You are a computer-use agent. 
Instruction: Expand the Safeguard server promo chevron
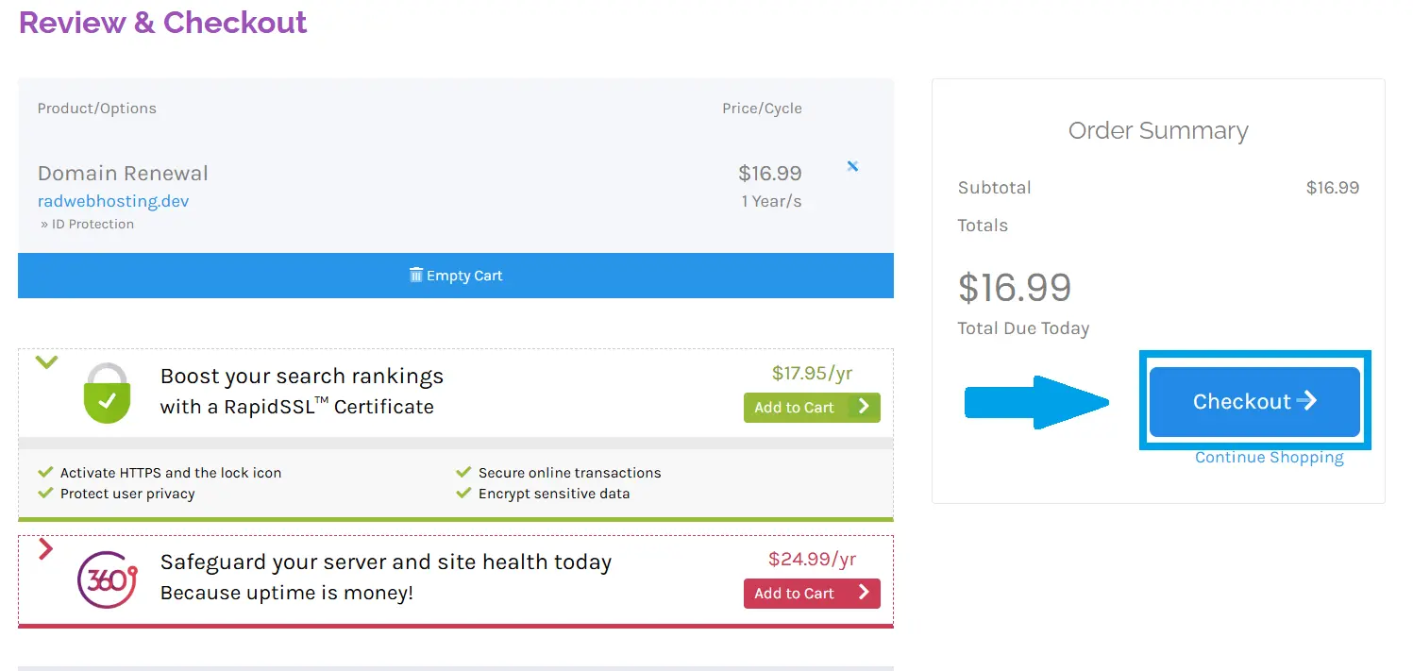46,548
